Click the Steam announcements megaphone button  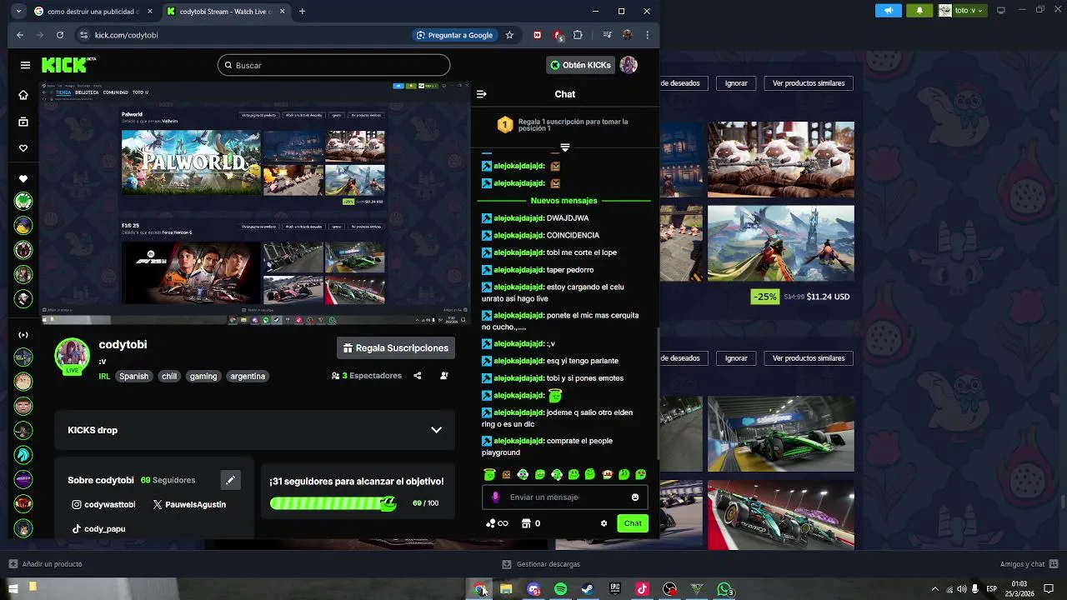tap(889, 10)
